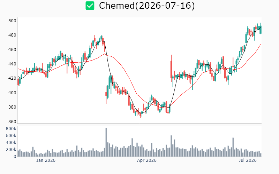Select the 200k volume axis label
The image size is (279, 174).
pos(11,150)
